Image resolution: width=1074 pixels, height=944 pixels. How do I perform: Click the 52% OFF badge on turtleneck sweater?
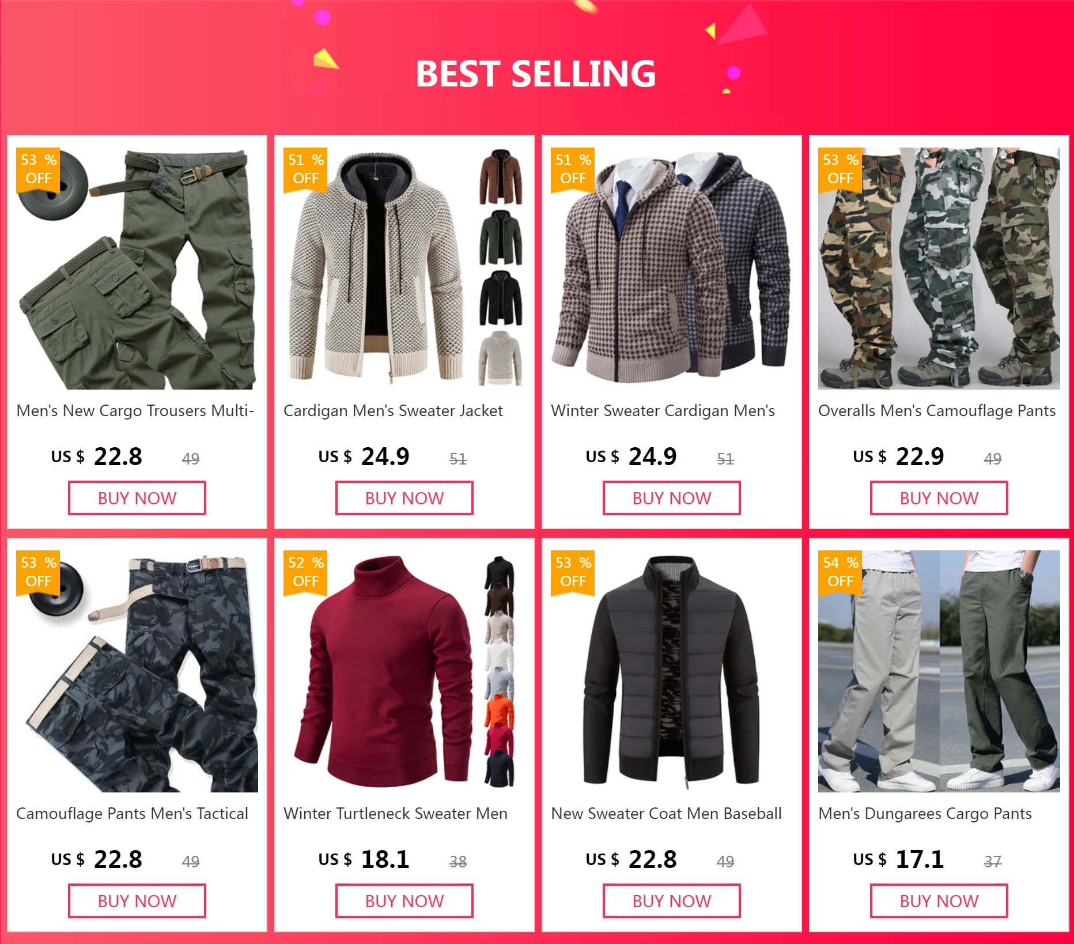[305, 571]
